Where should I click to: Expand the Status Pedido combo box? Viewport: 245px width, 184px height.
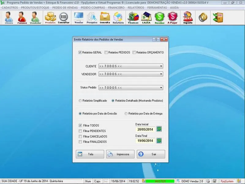(x=161, y=87)
